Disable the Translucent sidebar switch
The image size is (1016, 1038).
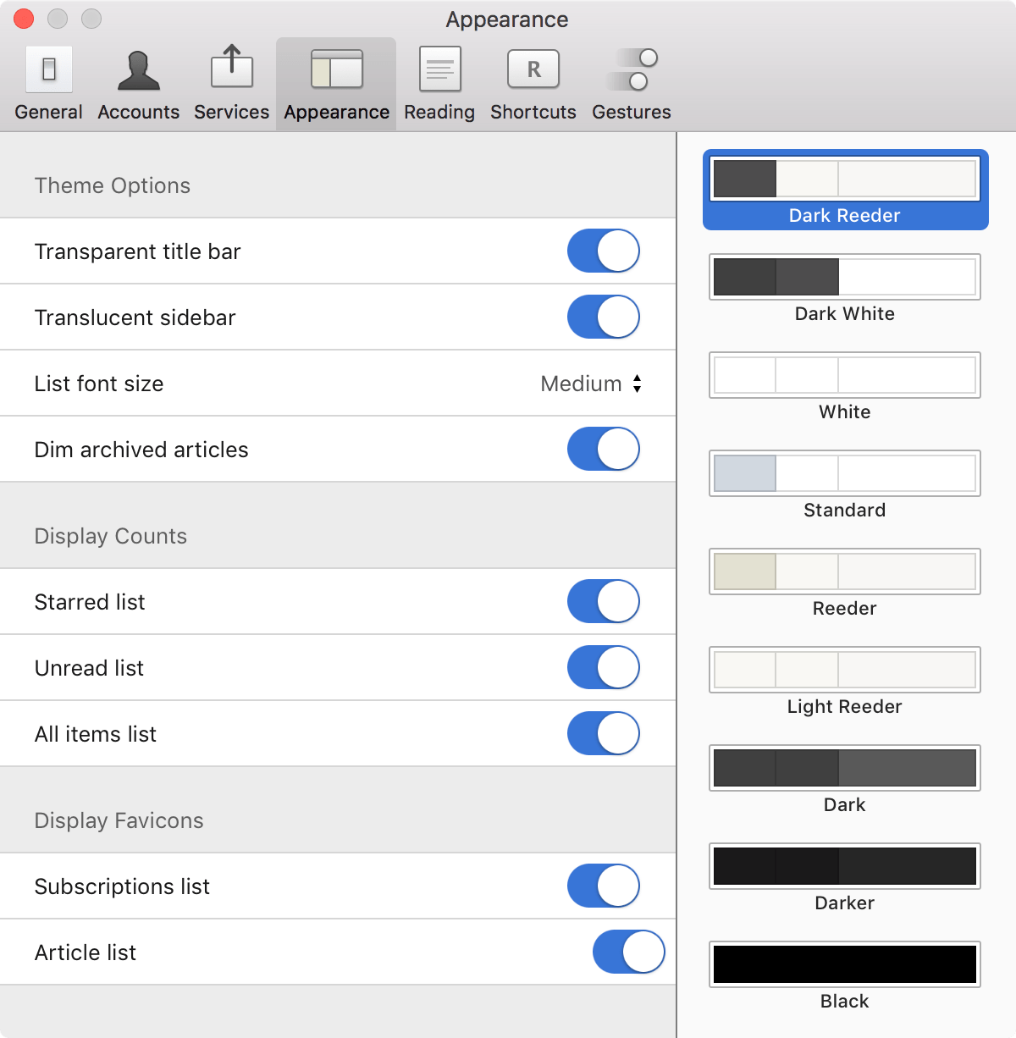[603, 317]
